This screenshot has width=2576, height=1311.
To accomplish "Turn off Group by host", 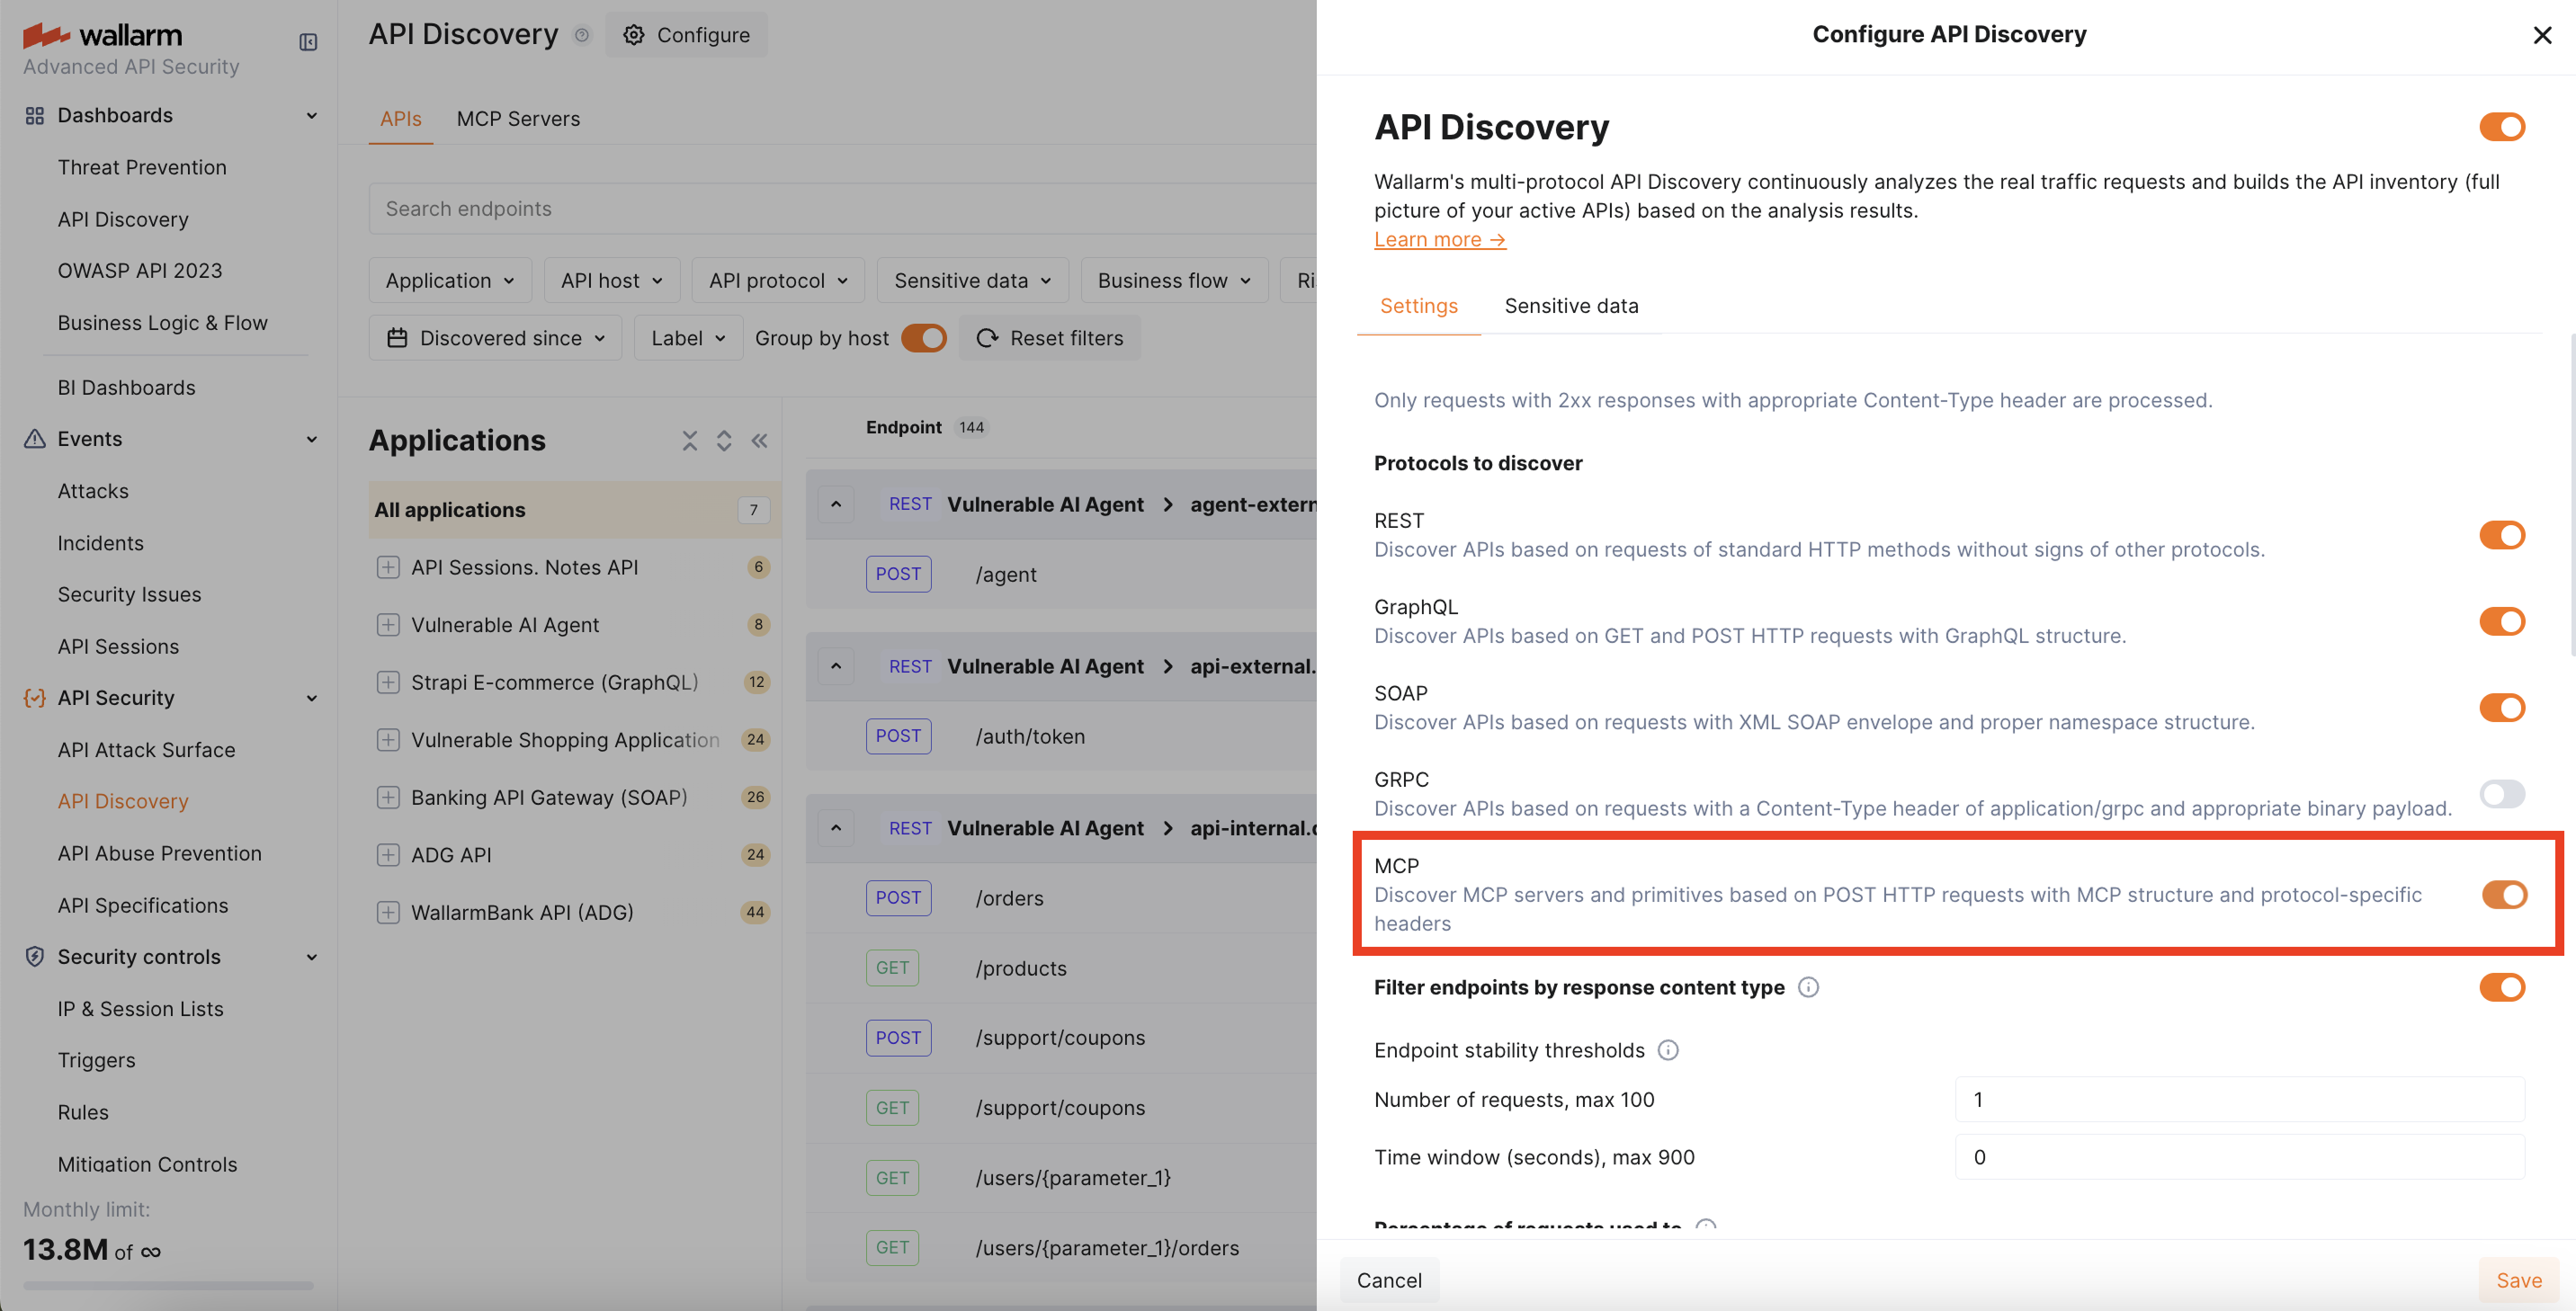I will (x=922, y=338).
